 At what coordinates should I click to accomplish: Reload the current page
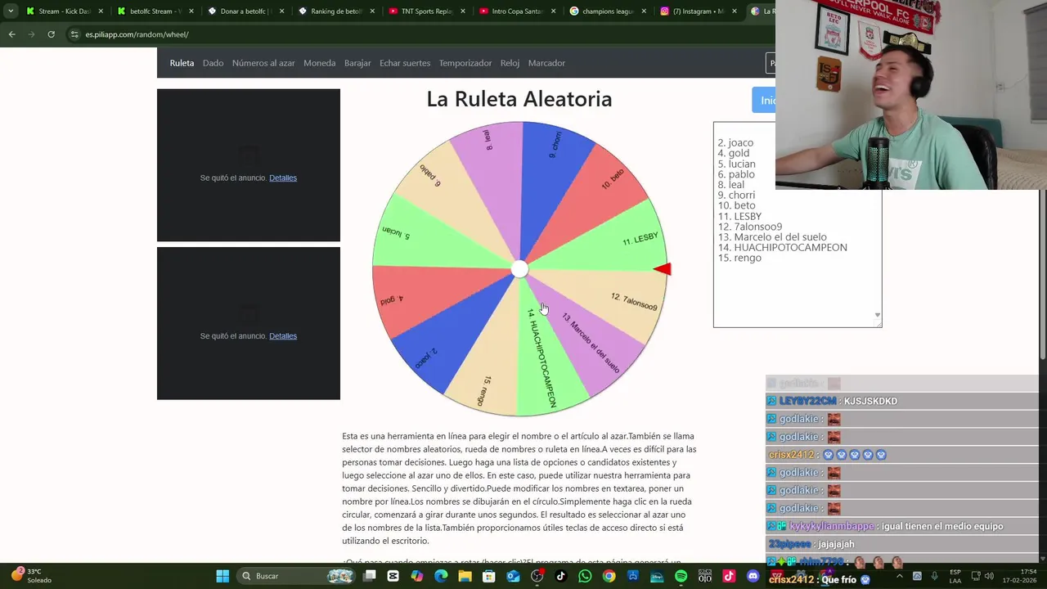(x=51, y=34)
